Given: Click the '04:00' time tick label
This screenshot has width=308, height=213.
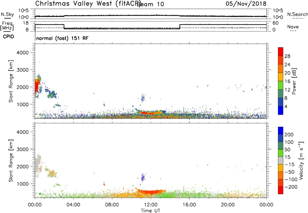Looking at the screenshot, I should [73, 205].
